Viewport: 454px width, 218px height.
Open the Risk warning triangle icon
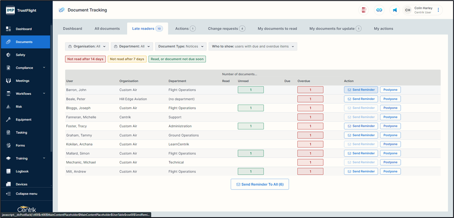point(8,106)
